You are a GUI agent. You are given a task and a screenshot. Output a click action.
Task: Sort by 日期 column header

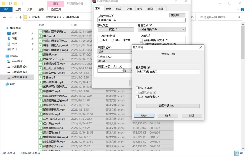pyautogui.click(x=74, y=25)
